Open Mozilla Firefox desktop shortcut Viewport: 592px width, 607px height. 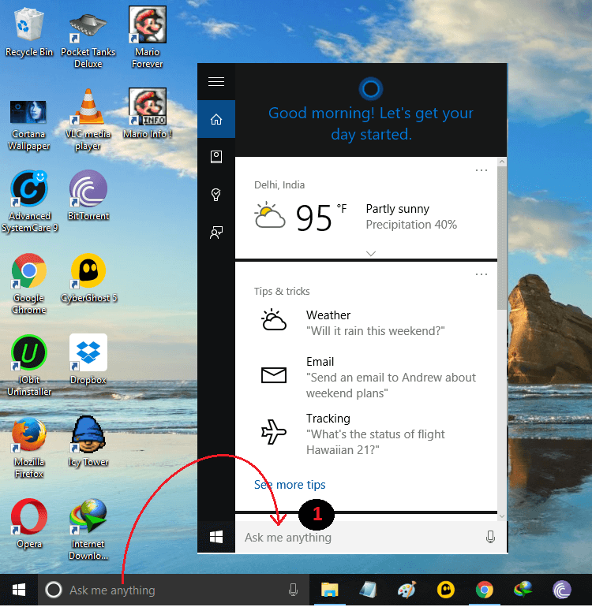click(29, 448)
